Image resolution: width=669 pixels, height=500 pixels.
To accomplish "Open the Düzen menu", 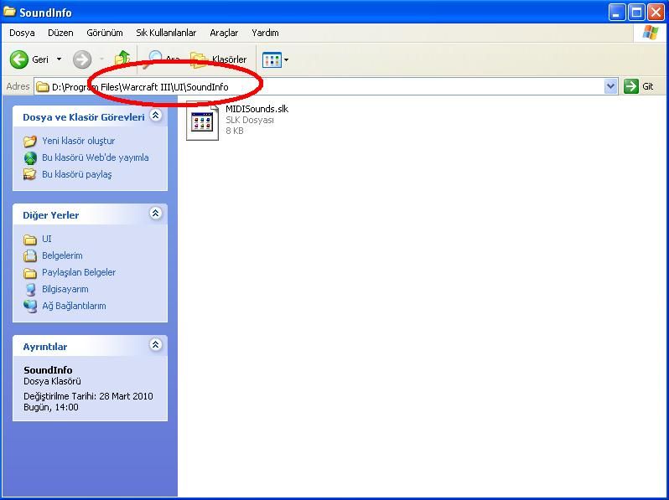I will [60, 33].
